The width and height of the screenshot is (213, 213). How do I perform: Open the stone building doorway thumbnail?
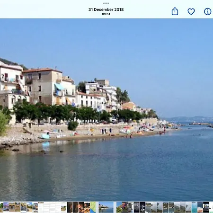click(12, 207)
